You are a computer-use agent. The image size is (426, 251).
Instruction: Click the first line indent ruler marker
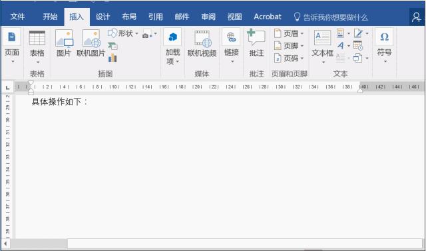[31, 83]
